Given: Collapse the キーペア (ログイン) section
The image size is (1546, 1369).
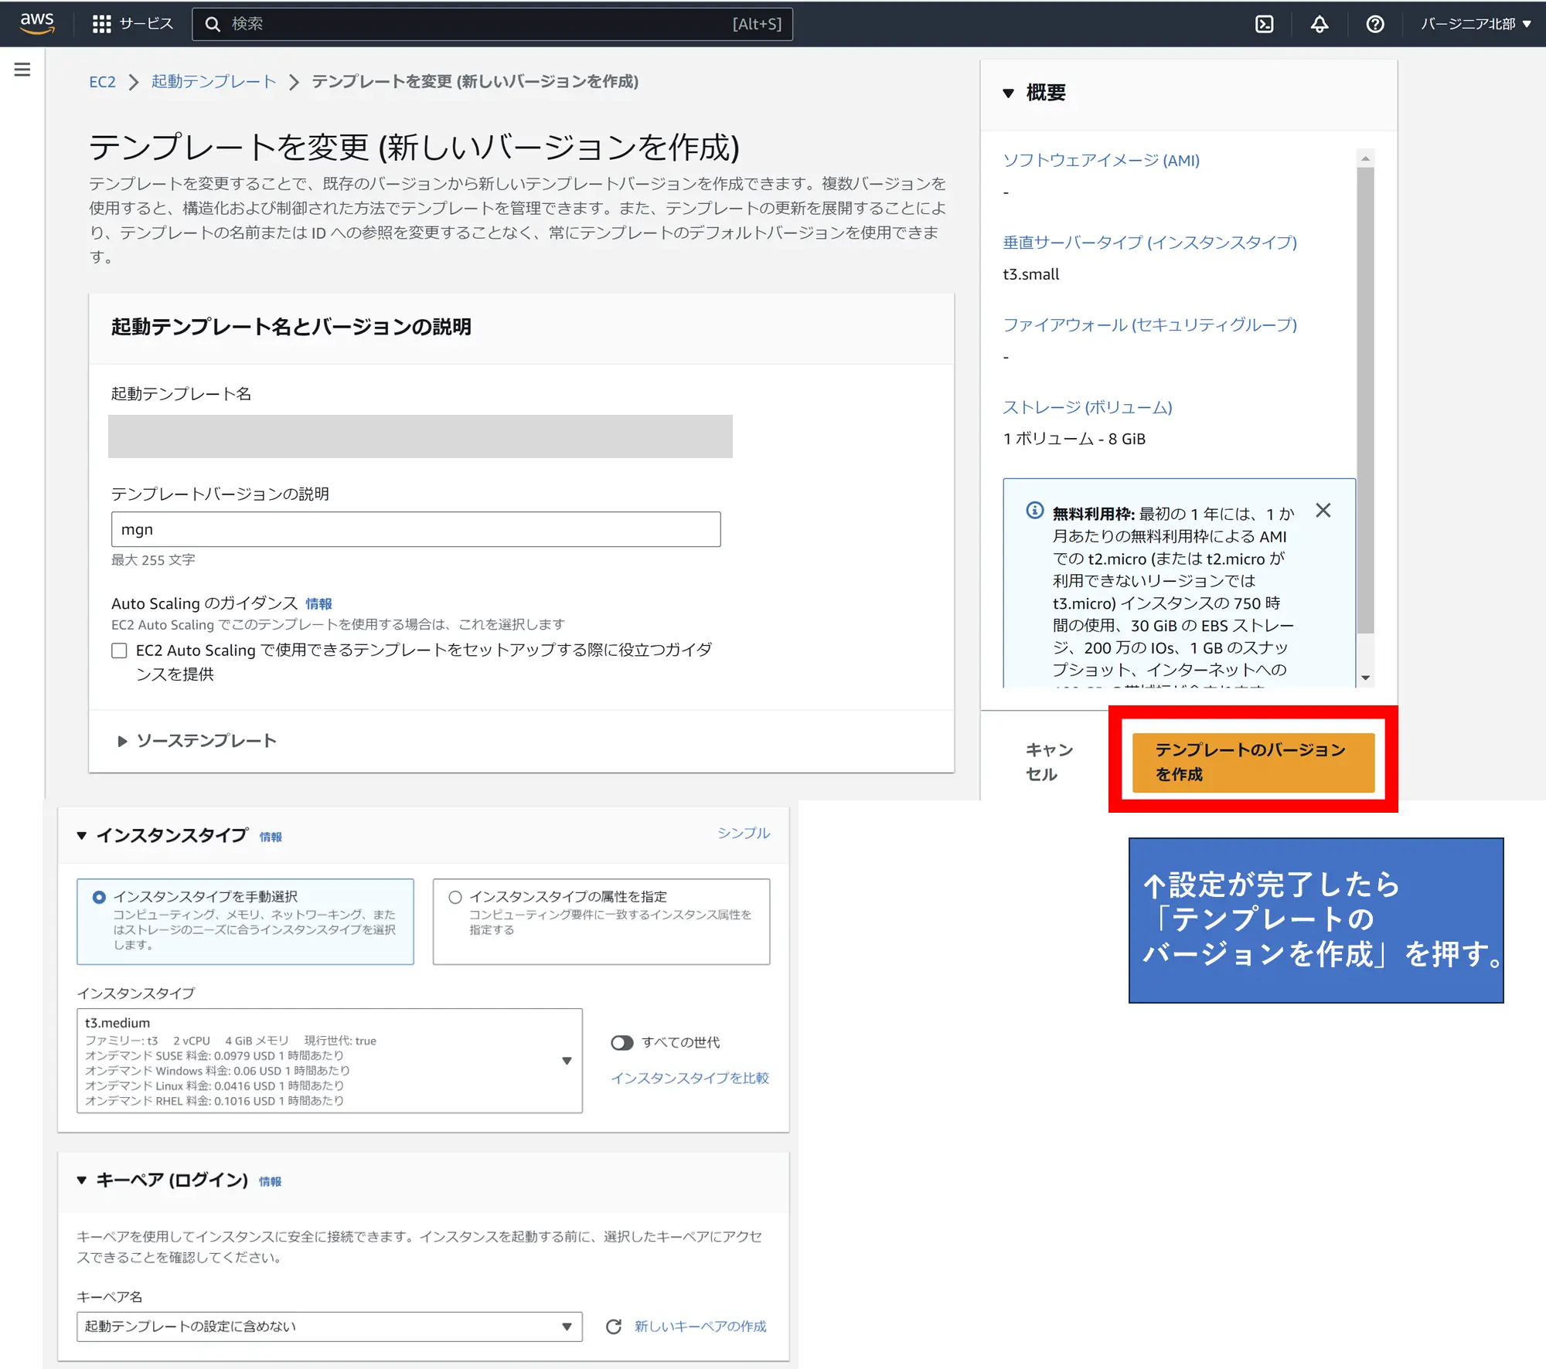Looking at the screenshot, I should pos(82,1180).
